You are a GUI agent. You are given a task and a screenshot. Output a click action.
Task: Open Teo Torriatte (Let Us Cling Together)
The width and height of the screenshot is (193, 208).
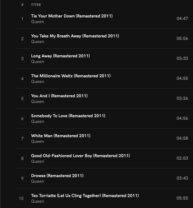[x=85, y=196]
